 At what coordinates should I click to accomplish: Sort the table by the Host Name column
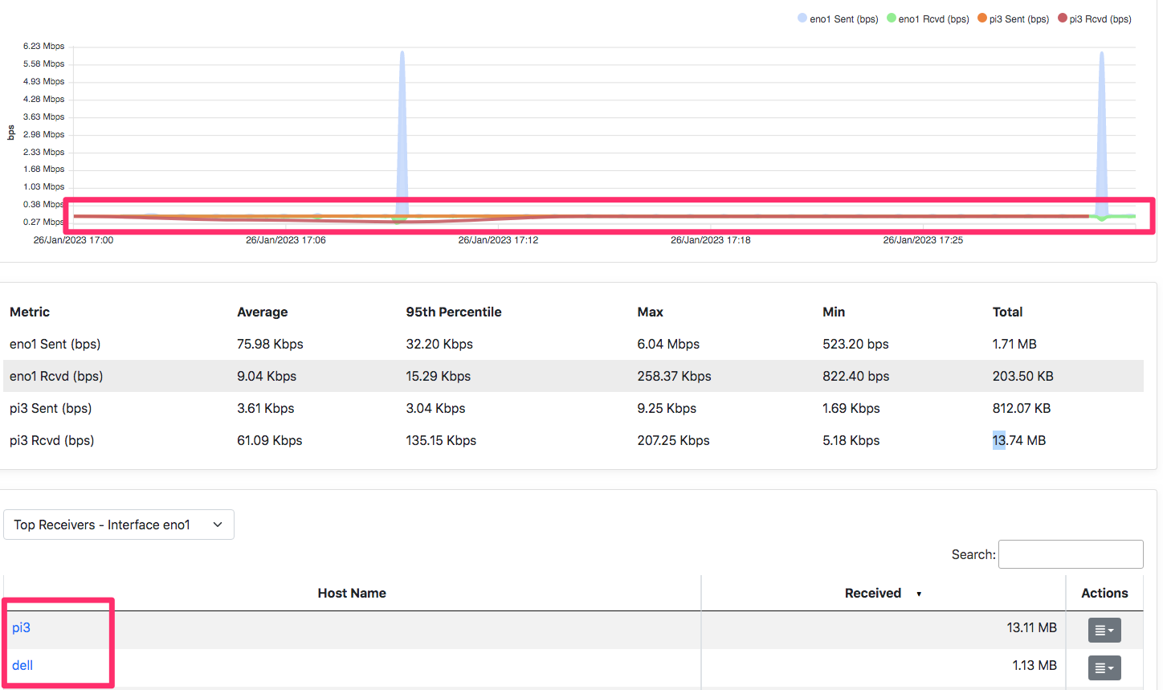352,593
